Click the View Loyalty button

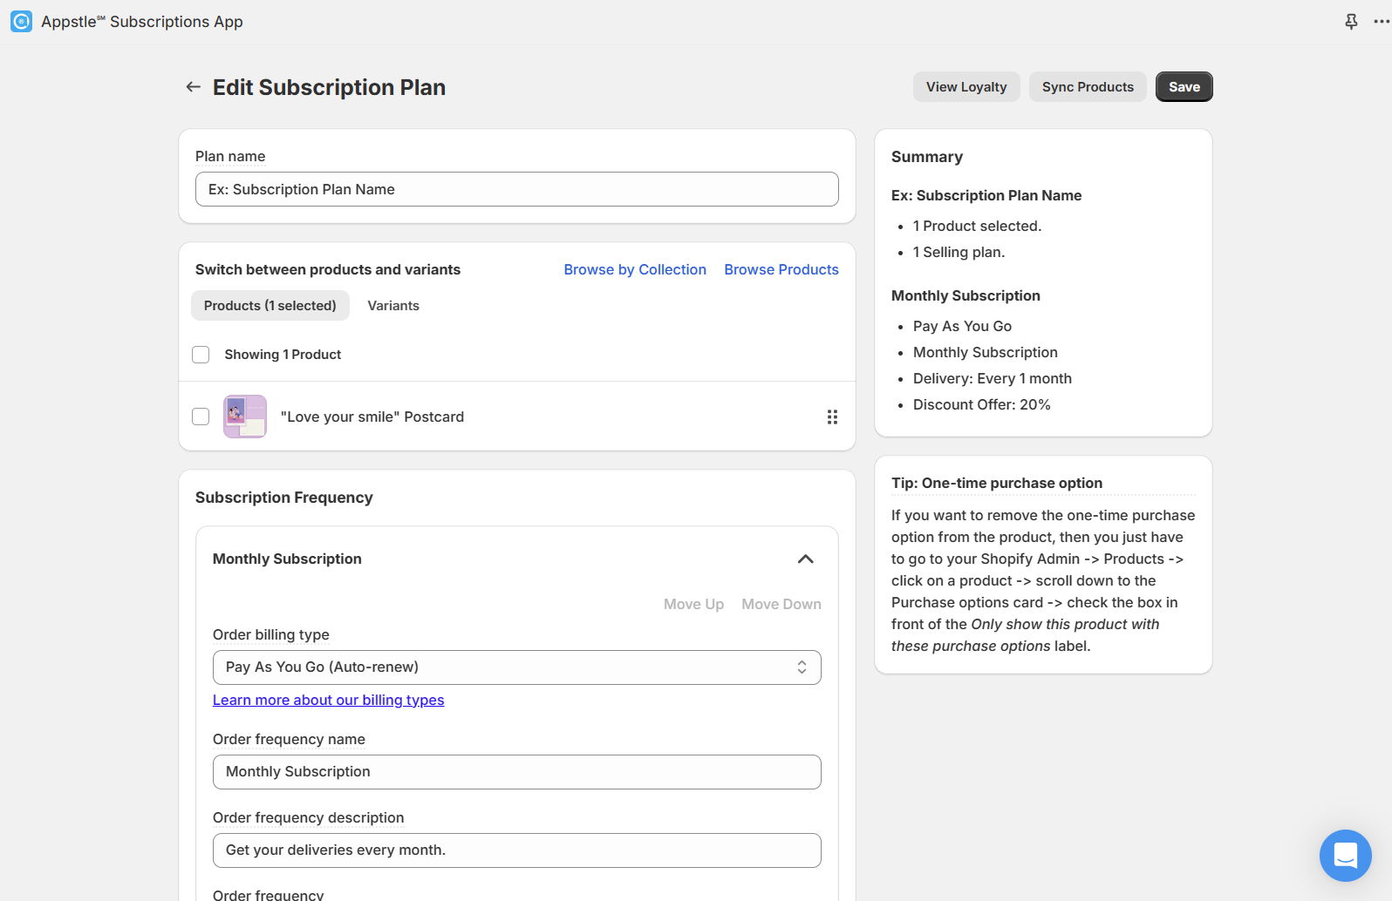(966, 87)
